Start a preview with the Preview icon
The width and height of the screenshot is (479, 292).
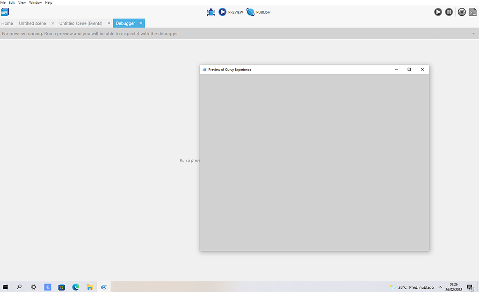point(222,12)
